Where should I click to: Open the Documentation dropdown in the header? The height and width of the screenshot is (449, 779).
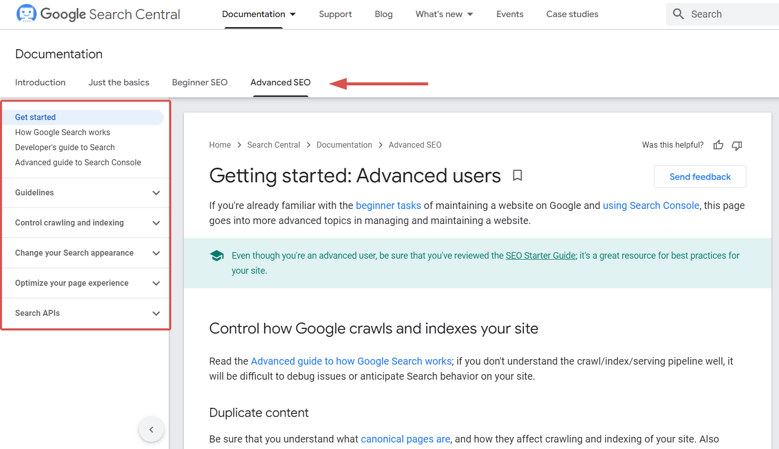click(x=259, y=14)
